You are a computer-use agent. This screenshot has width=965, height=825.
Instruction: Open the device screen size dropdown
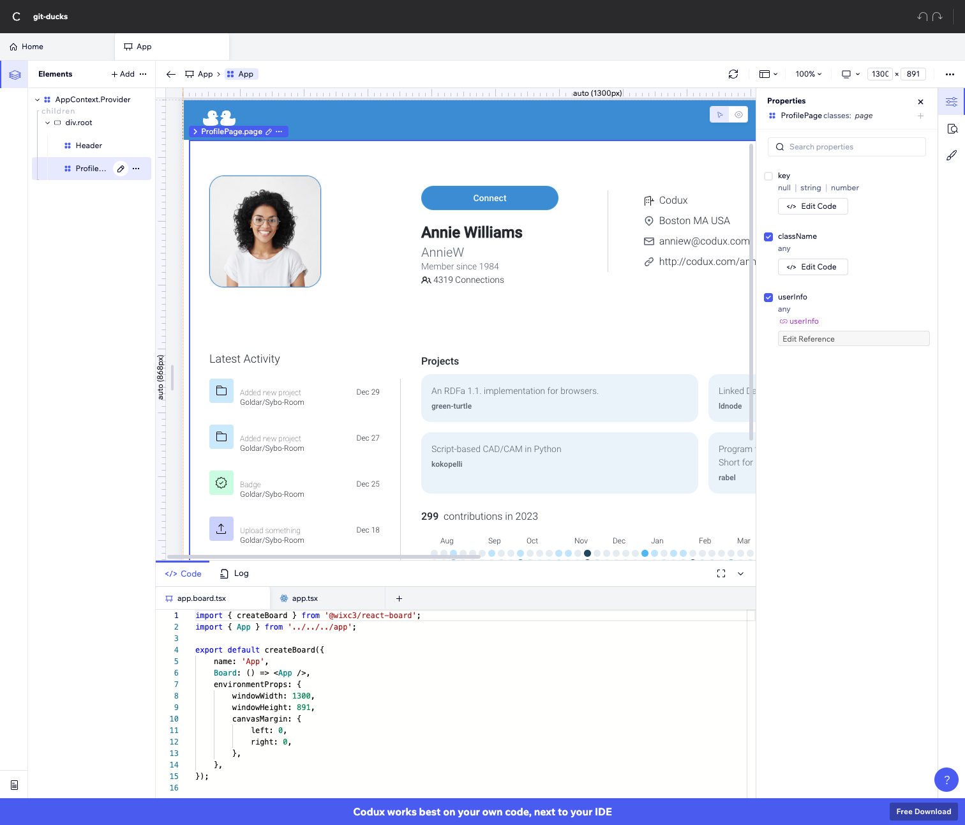coord(851,74)
